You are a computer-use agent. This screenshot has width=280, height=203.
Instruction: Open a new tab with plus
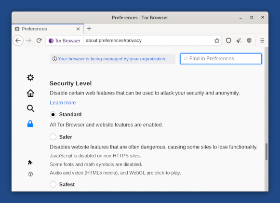(89, 29)
